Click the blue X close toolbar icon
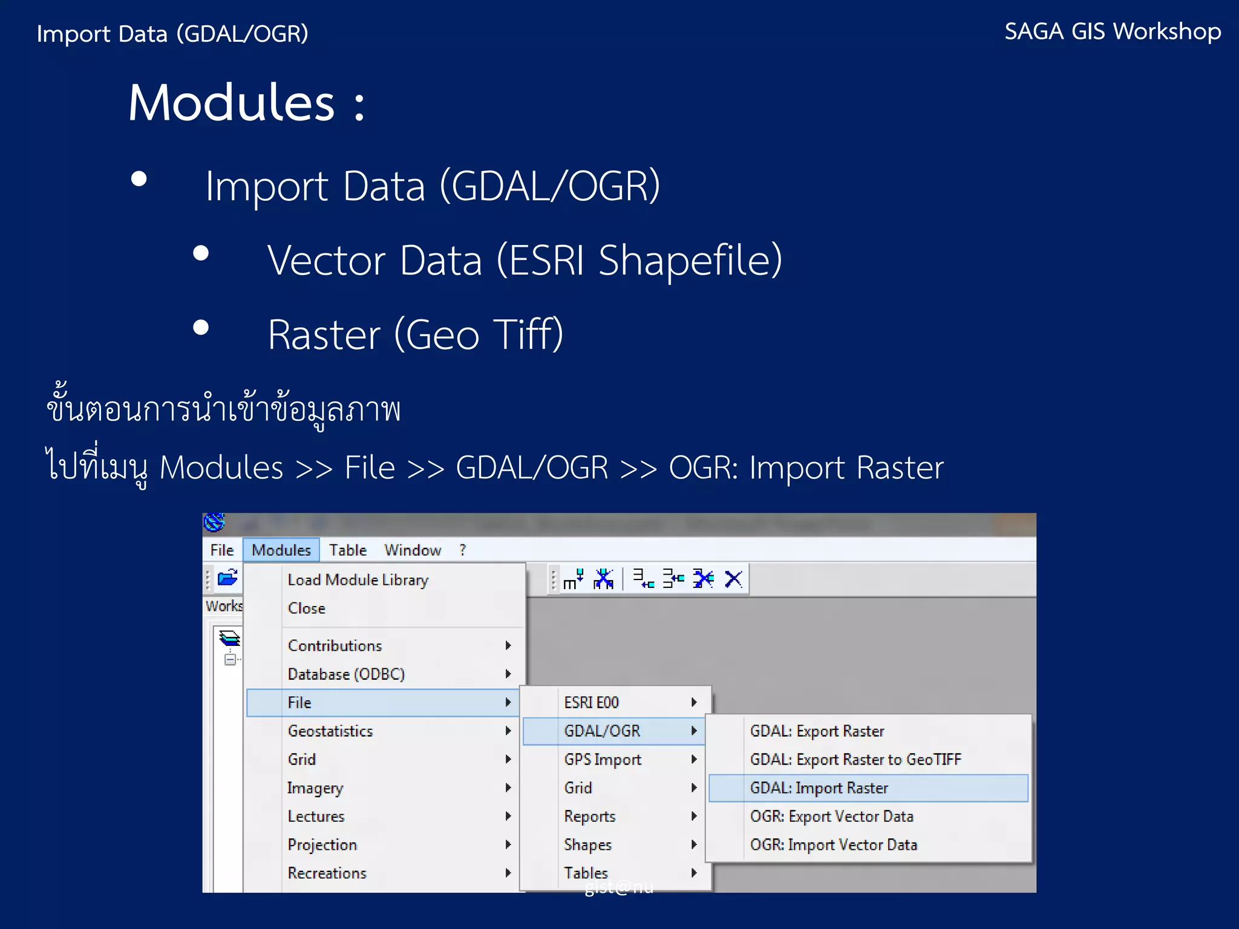The width and height of the screenshot is (1239, 929). pyautogui.click(x=733, y=579)
